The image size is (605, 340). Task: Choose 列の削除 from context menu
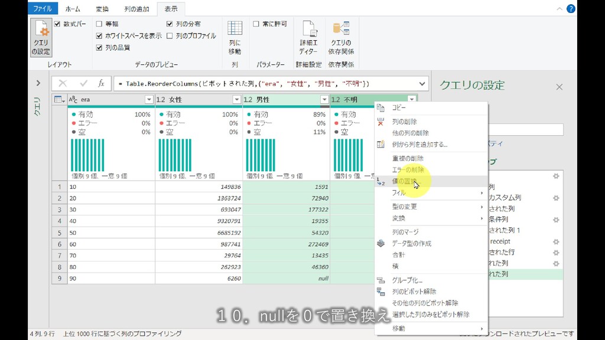[431, 122]
